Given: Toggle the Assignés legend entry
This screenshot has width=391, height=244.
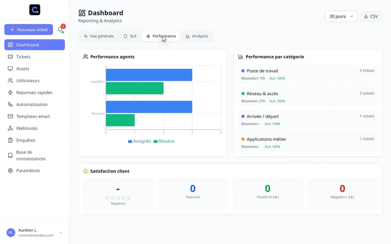Looking at the screenshot, I should pos(139,141).
